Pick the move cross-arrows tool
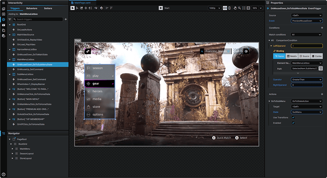The height and width of the screenshot is (178, 327). [x=86, y=8]
